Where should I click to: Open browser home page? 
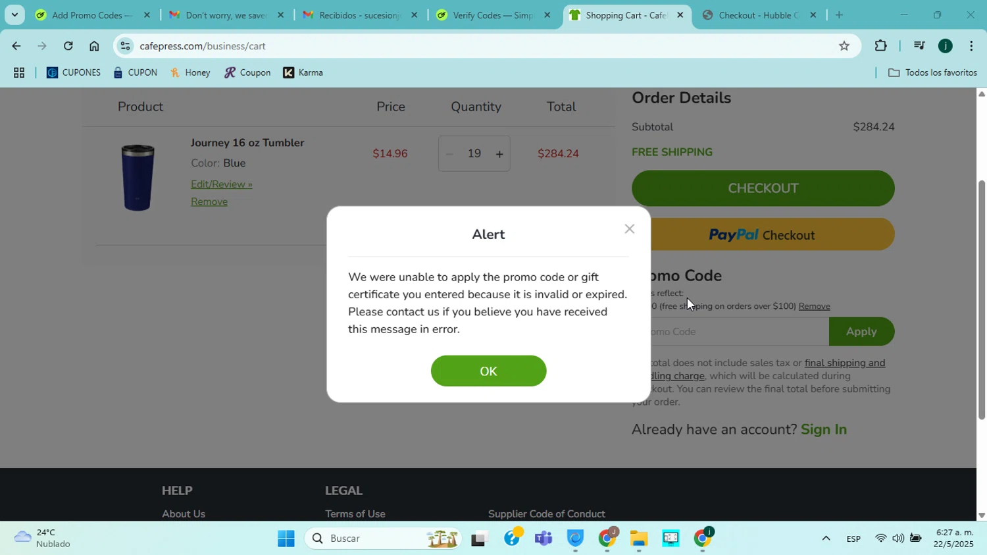94,46
